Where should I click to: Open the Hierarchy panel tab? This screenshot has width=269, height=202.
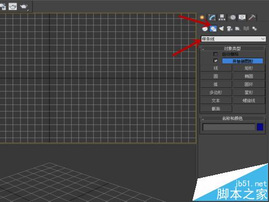[222, 17]
